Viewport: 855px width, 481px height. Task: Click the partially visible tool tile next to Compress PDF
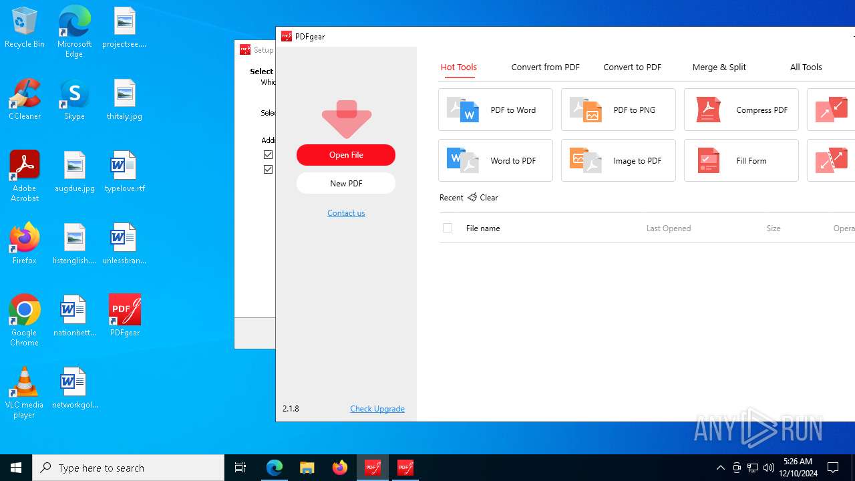point(831,110)
